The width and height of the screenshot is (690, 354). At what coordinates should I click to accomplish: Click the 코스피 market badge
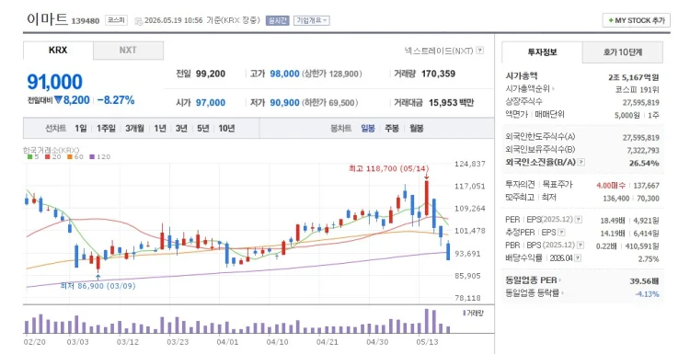pos(116,20)
